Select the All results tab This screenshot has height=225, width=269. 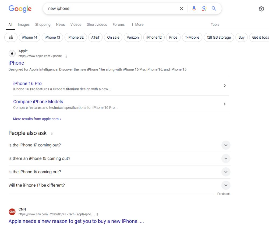pos(10,24)
